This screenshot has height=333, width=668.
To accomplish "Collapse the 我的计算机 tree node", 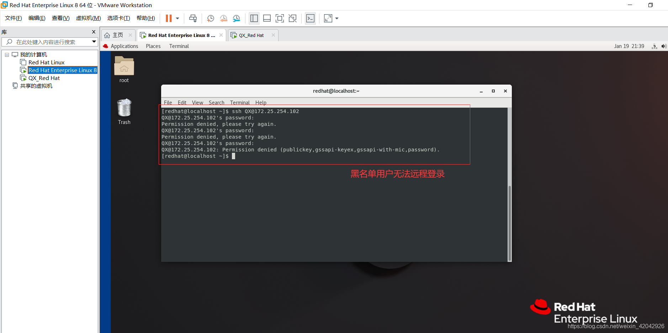I will (x=7, y=55).
